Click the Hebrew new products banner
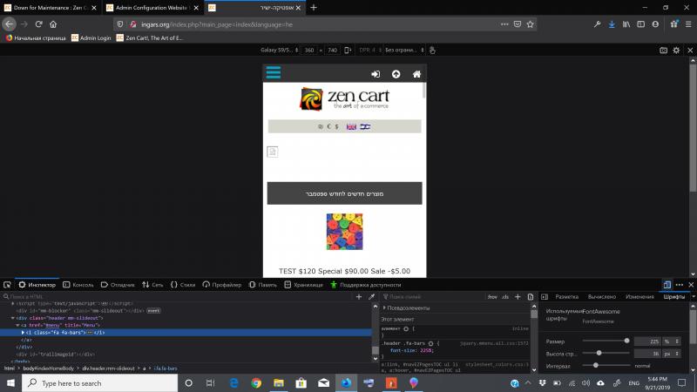The height and width of the screenshot is (392, 697). tap(344, 193)
